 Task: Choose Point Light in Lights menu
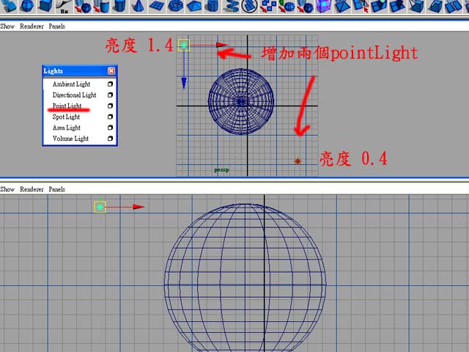coord(67,106)
